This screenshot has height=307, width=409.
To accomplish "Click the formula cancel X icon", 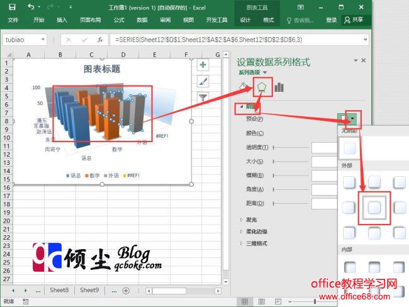I will (x=69, y=40).
